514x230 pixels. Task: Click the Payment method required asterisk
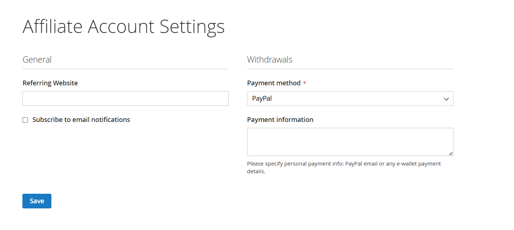point(304,83)
